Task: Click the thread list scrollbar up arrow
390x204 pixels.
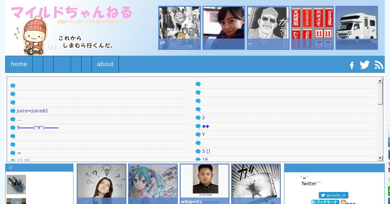Action: (380, 81)
